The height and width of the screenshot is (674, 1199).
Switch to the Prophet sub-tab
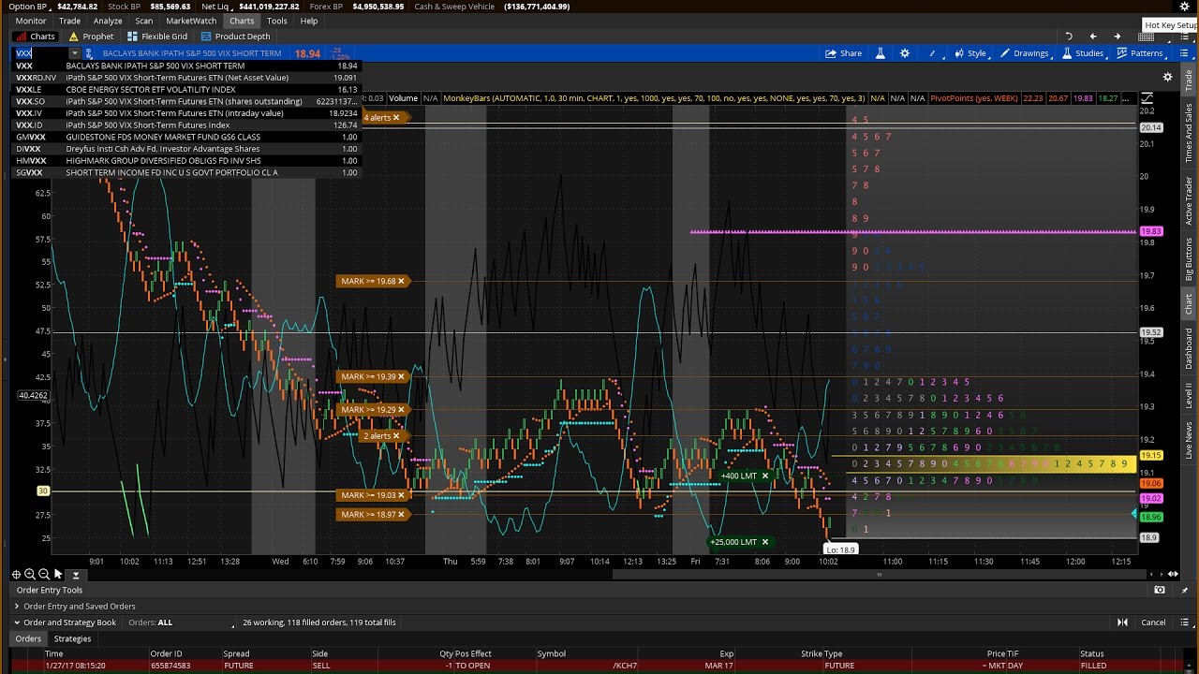coord(92,37)
